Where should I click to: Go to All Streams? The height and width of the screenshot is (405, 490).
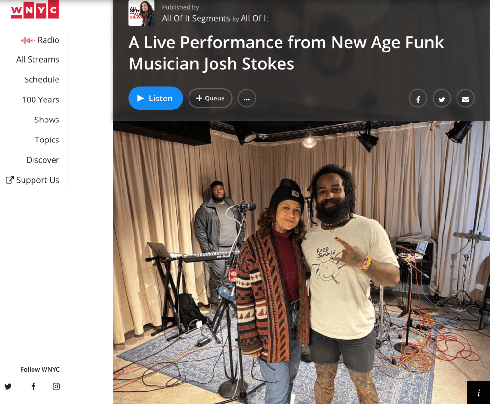(38, 59)
